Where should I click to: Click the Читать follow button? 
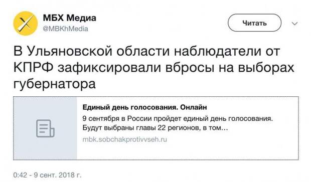pos(254,23)
